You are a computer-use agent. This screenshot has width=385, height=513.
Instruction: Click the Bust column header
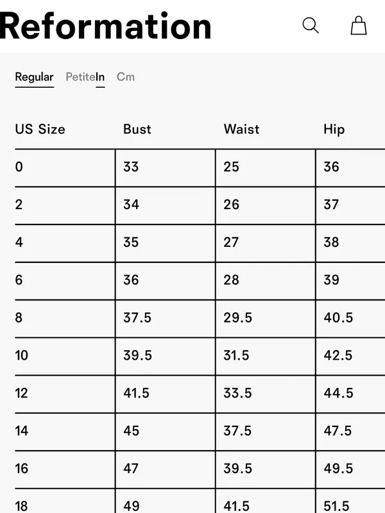(137, 130)
